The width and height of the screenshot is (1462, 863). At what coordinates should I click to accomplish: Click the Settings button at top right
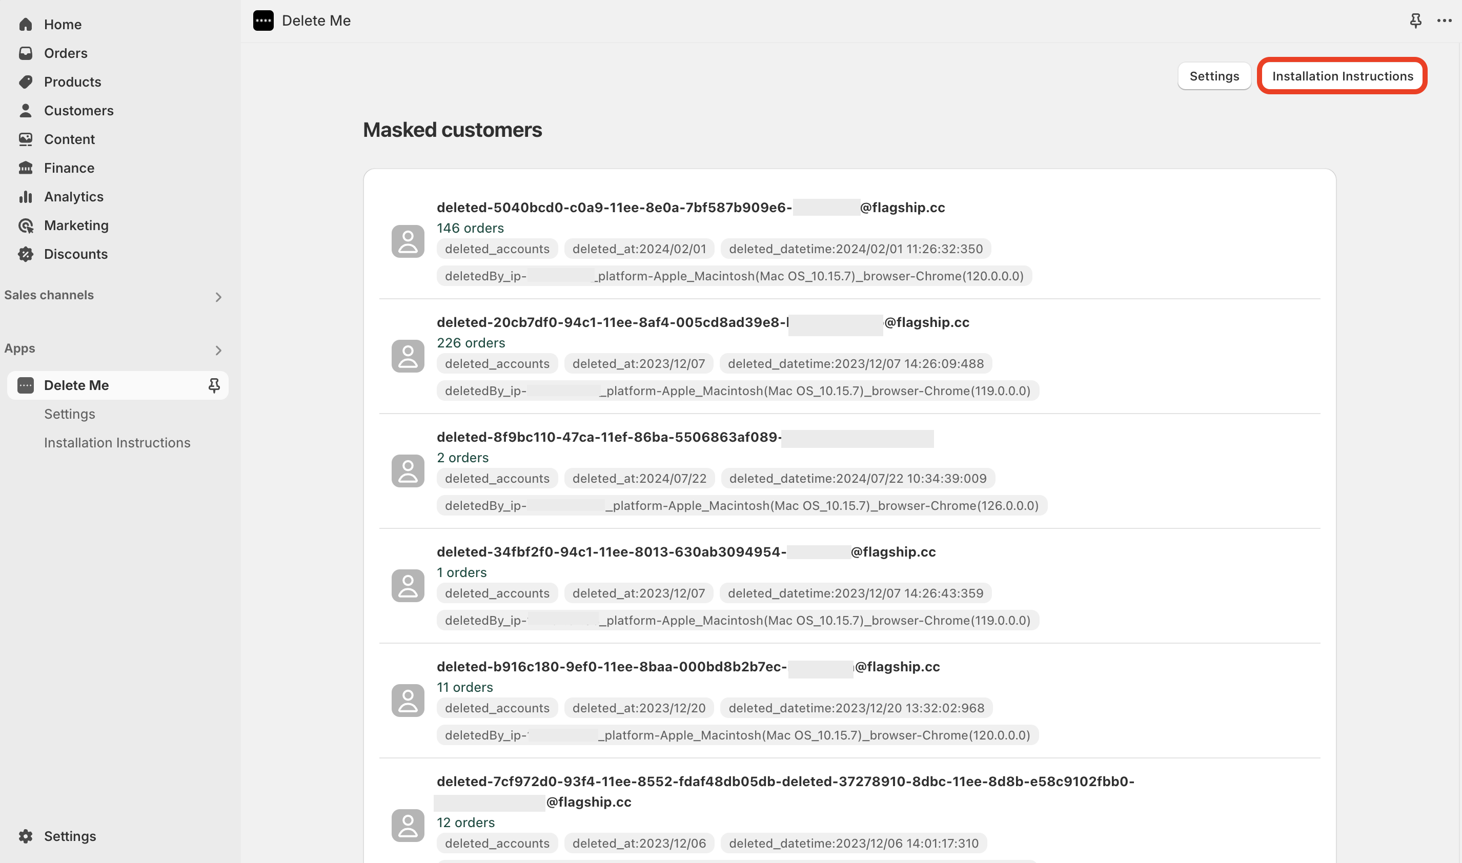pyautogui.click(x=1214, y=76)
